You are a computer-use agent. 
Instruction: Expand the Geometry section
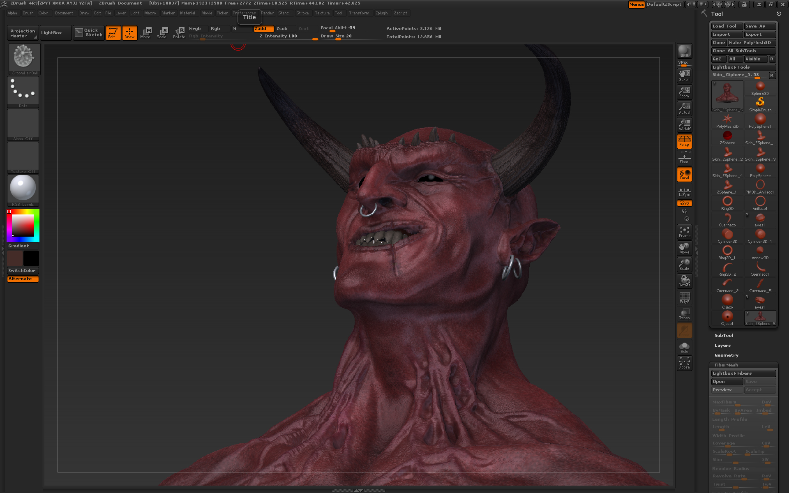pos(726,355)
